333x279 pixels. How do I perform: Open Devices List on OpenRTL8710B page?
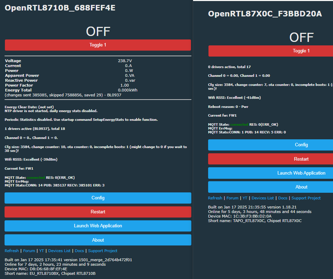click(x=59, y=251)
